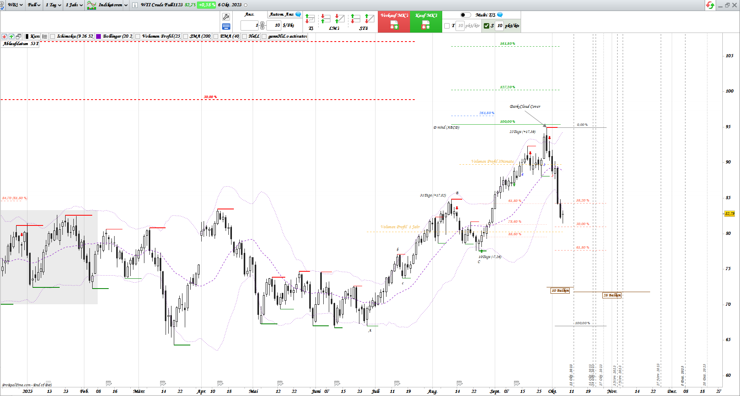Click the pin icon at the window's top-left corner
Viewport: 740px width, 396px height.
coord(2,5)
